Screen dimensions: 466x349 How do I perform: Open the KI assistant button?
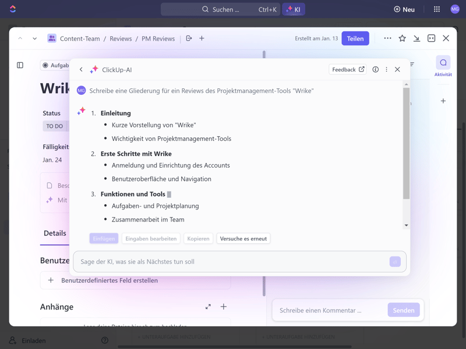[294, 9]
